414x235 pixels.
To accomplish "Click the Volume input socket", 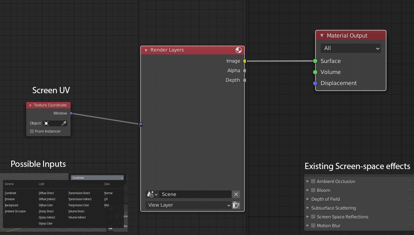I will (x=315, y=72).
